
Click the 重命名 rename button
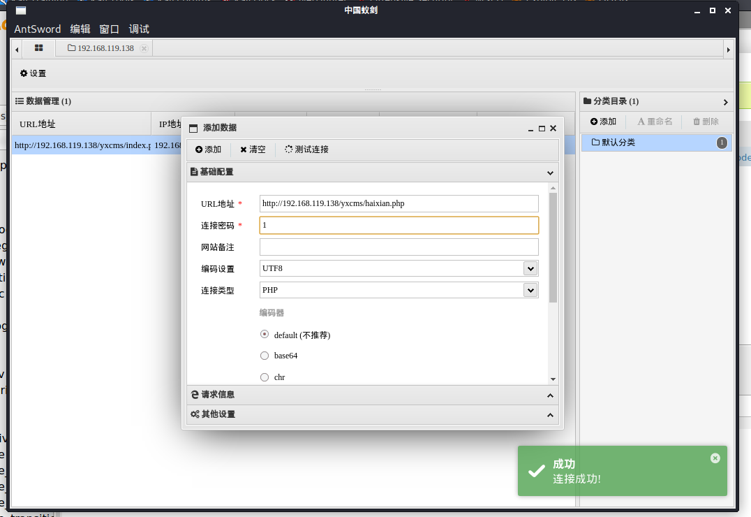655,122
